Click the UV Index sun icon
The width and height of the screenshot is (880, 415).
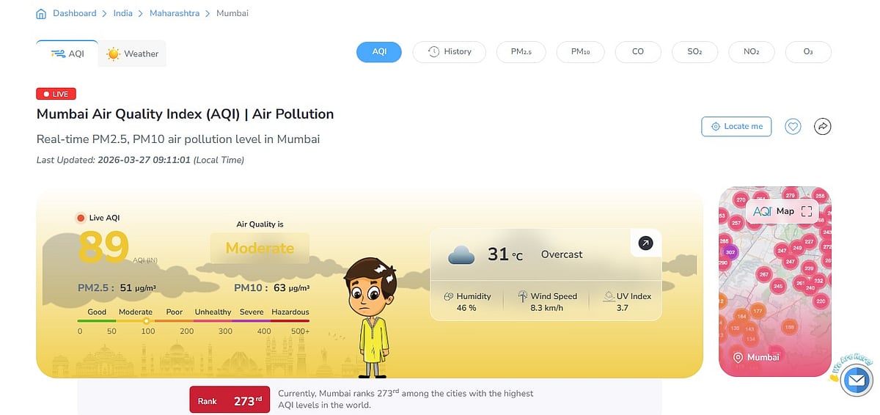[x=609, y=296]
